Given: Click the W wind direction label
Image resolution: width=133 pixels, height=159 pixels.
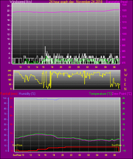Looking at the screenshot, I should pyautogui.click(x=126, y=75).
